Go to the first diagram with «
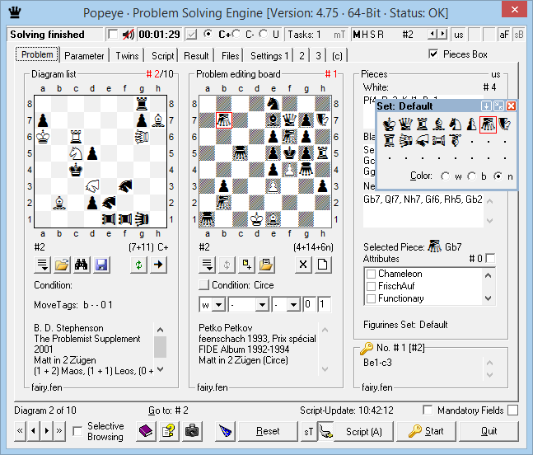 tap(20, 431)
